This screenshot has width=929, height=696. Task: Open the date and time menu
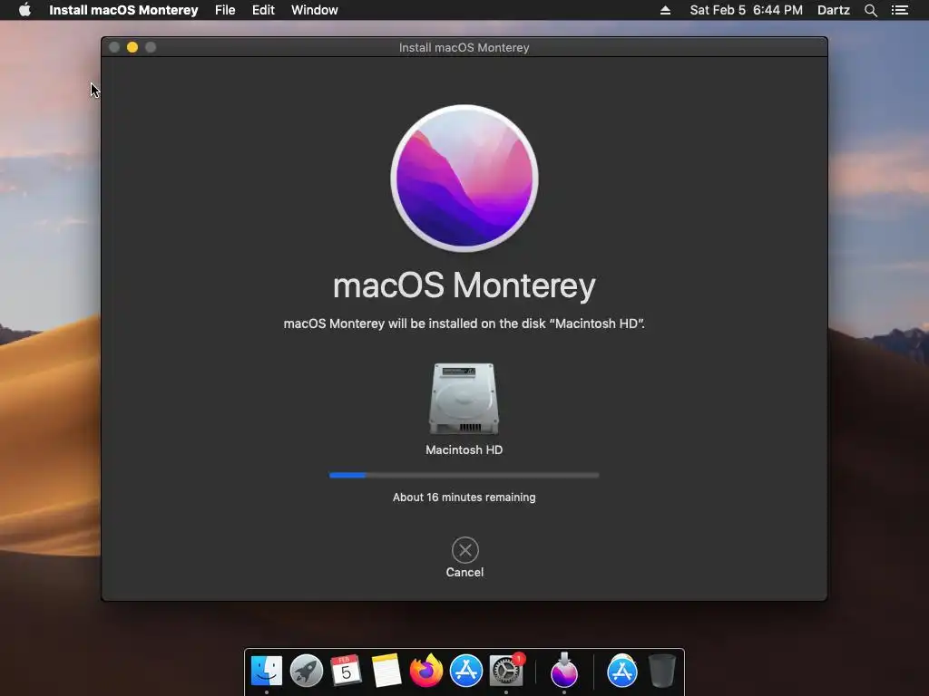(746, 10)
